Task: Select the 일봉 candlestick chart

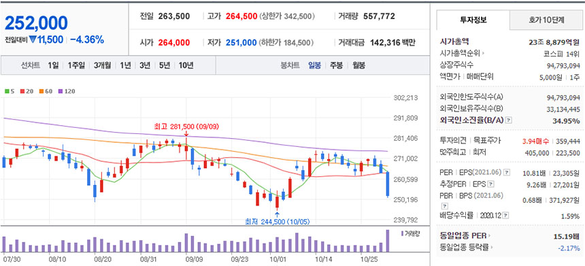Action: coord(314,66)
